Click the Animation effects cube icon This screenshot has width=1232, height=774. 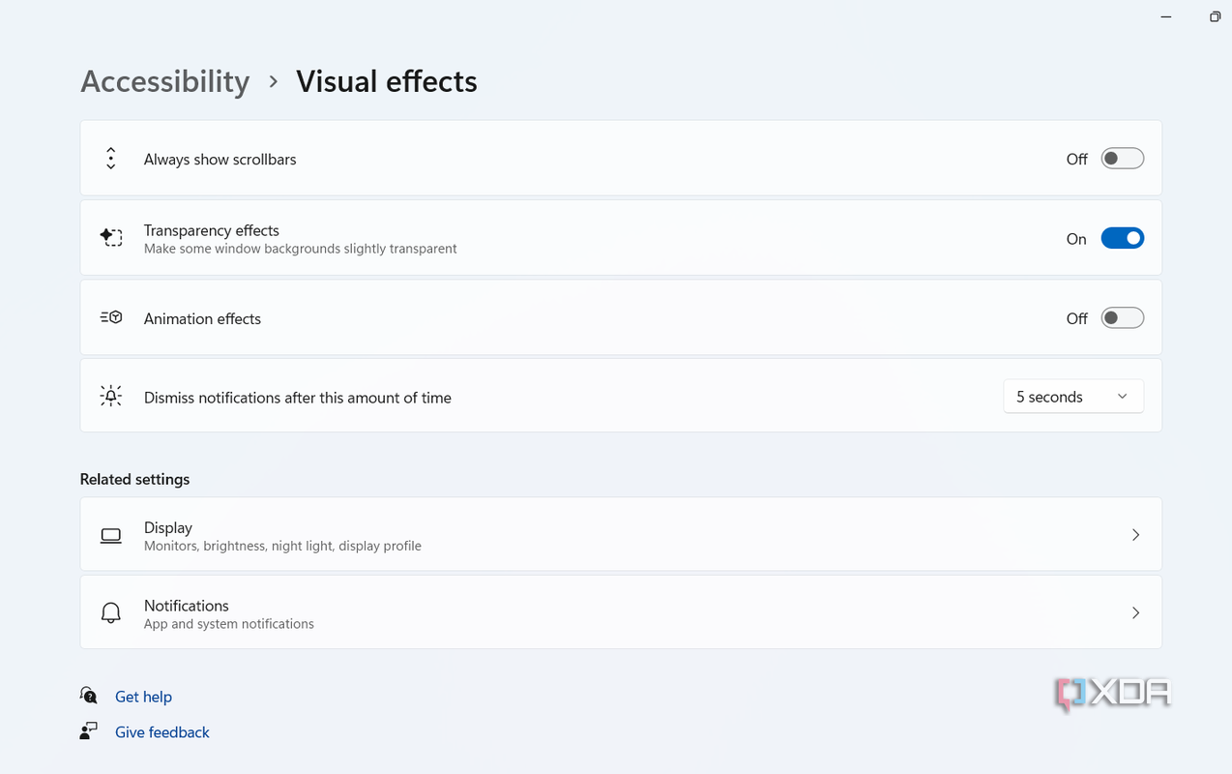tap(111, 317)
